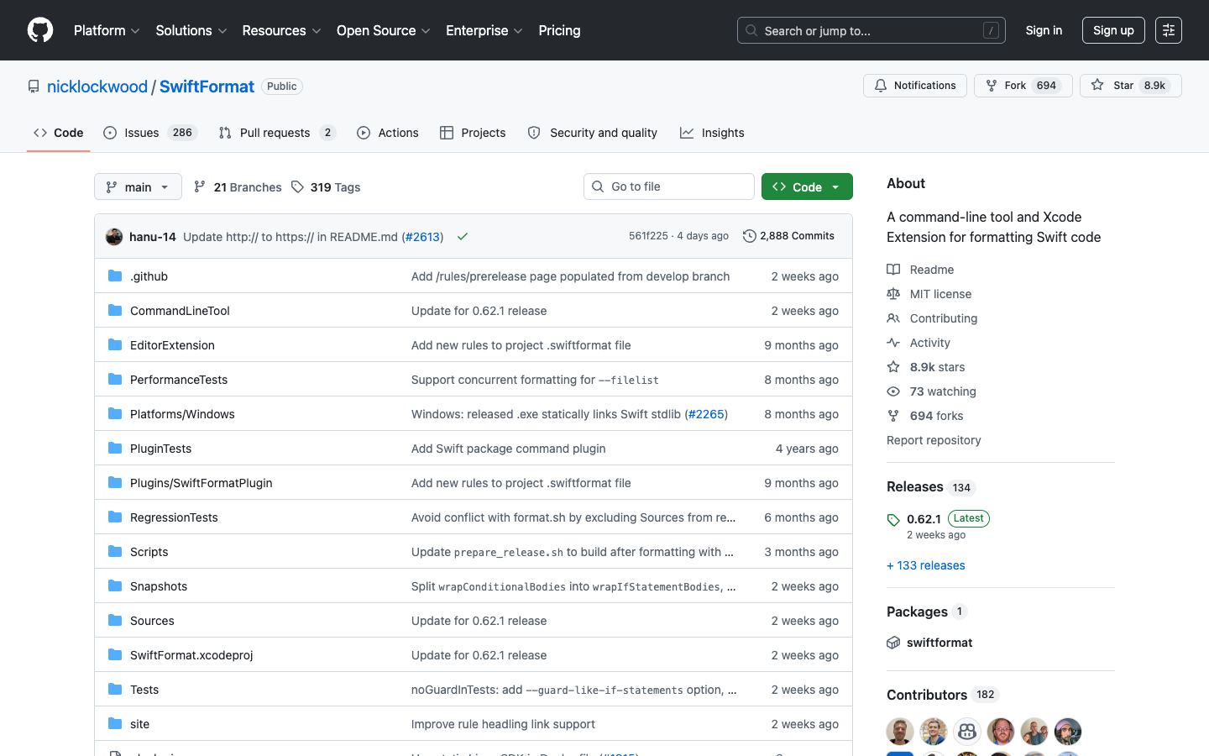The width and height of the screenshot is (1209, 756).
Task: Click the GitHub logo icon
Action: pos(40,30)
